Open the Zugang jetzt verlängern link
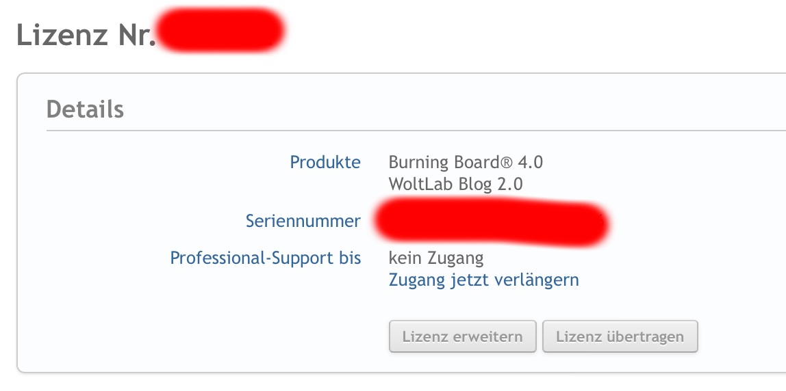 (x=483, y=280)
